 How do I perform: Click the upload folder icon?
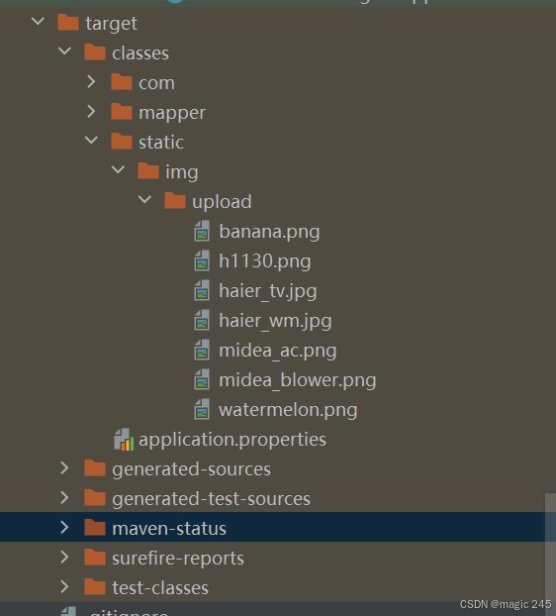pos(174,201)
